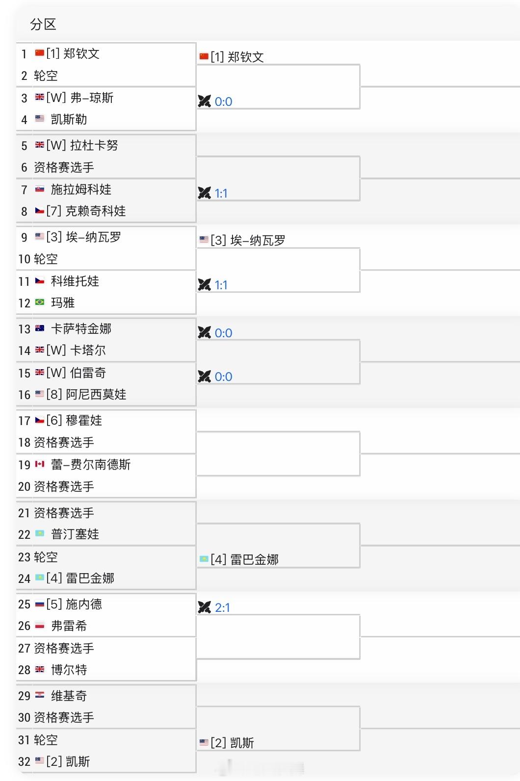Click head-to-head icon next to 伯雷奇 match
This screenshot has height=781, width=520.
point(204,377)
